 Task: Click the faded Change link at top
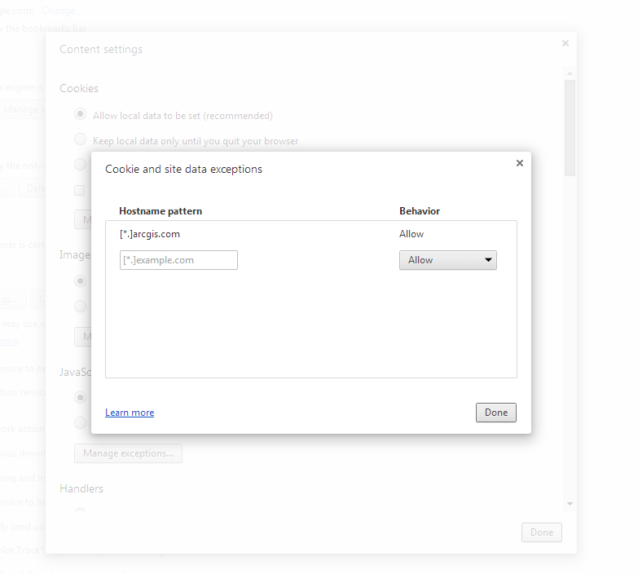click(x=59, y=11)
